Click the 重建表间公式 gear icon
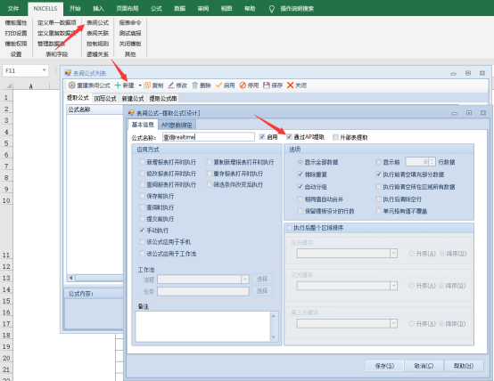 pyautogui.click(x=72, y=85)
